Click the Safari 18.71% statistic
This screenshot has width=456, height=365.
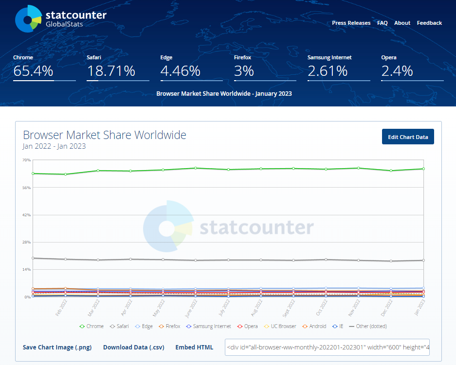118,68
